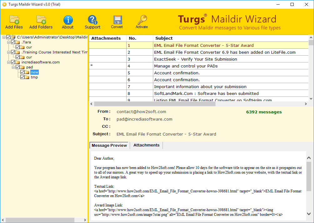Click the pad folder icon
This screenshot has width=314, height=223.
pyautogui.click(x=23, y=67)
